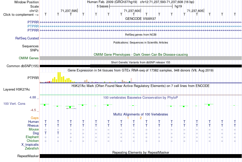Select the light-blue PTPRR transcript label

coord(33,26)
